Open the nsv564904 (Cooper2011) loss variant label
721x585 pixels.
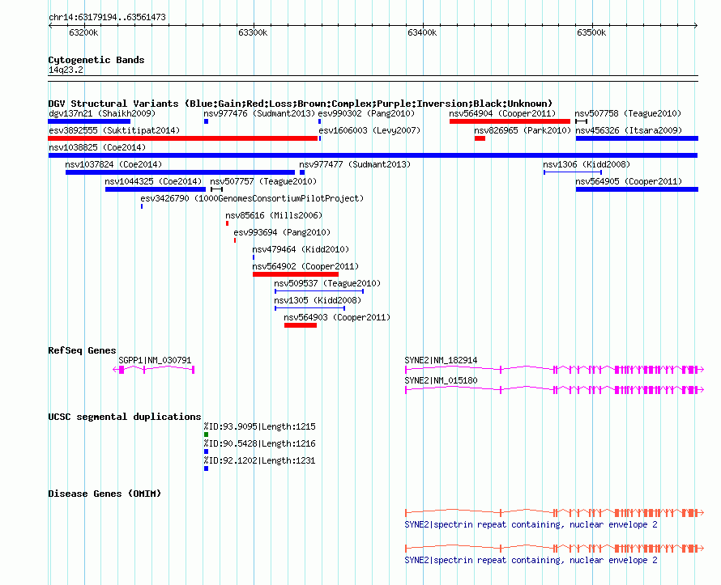pos(502,113)
